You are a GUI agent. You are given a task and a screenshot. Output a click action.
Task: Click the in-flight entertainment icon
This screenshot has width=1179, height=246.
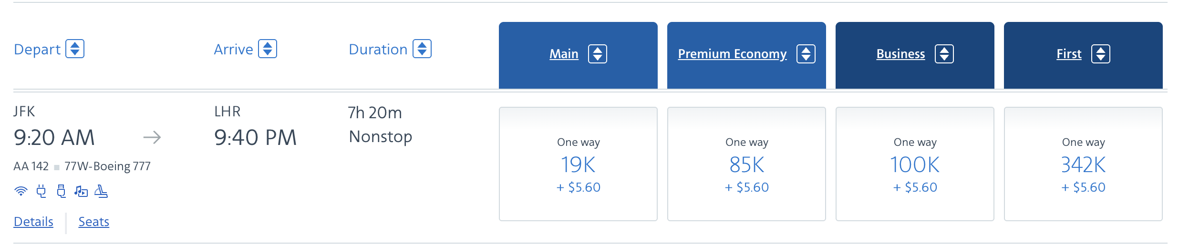(x=81, y=191)
